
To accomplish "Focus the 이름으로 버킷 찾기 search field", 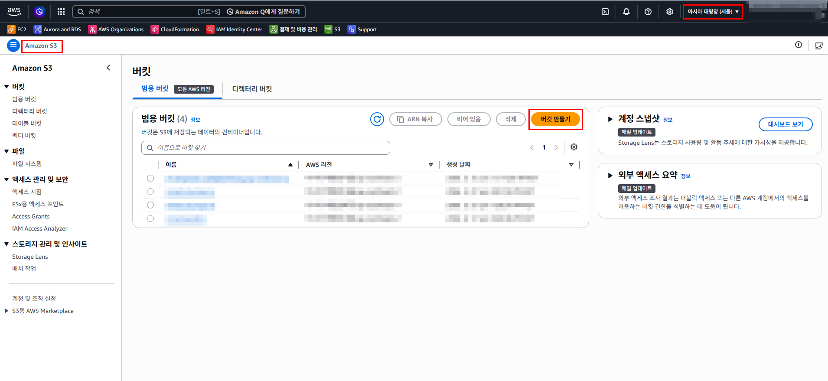I will click(266, 148).
